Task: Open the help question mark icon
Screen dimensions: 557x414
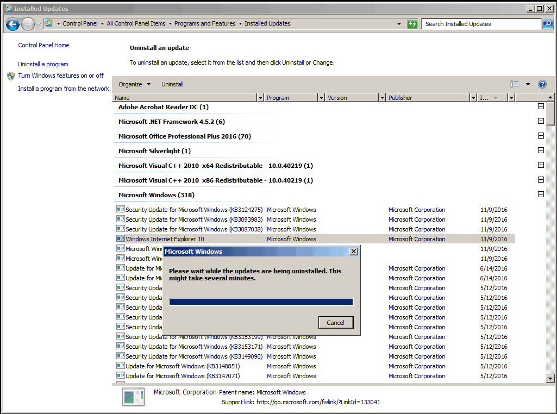Action: pyautogui.click(x=542, y=84)
